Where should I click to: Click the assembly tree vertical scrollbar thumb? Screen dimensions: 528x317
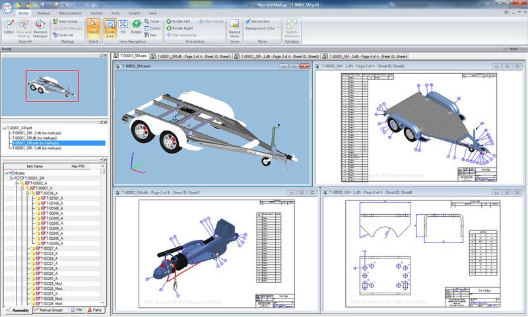[x=103, y=171]
